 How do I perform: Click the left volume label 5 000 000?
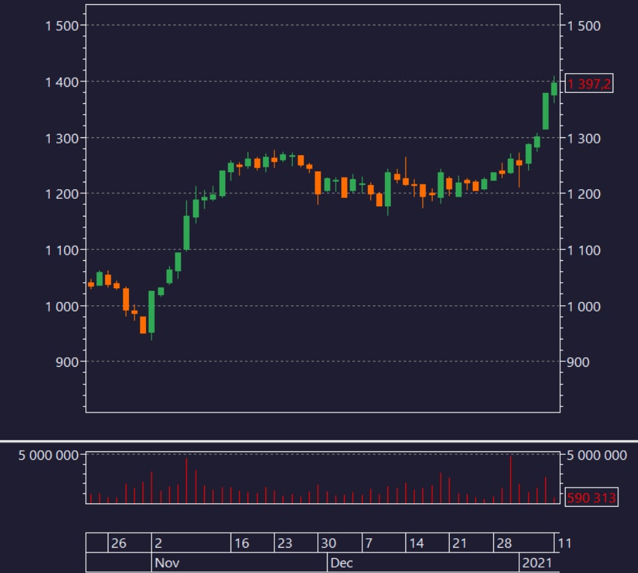pyautogui.click(x=48, y=456)
